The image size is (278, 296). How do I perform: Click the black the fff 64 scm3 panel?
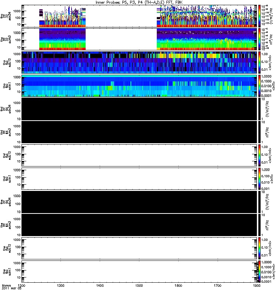(x=139, y=225)
